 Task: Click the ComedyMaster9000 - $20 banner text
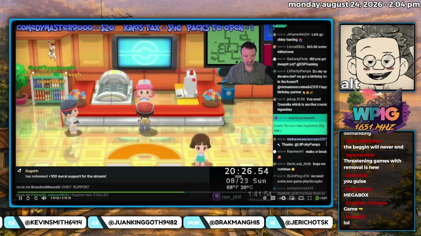(65, 29)
